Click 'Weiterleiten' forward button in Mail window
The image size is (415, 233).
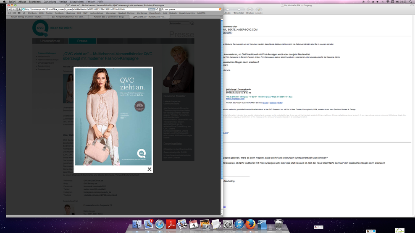tap(239, 11)
